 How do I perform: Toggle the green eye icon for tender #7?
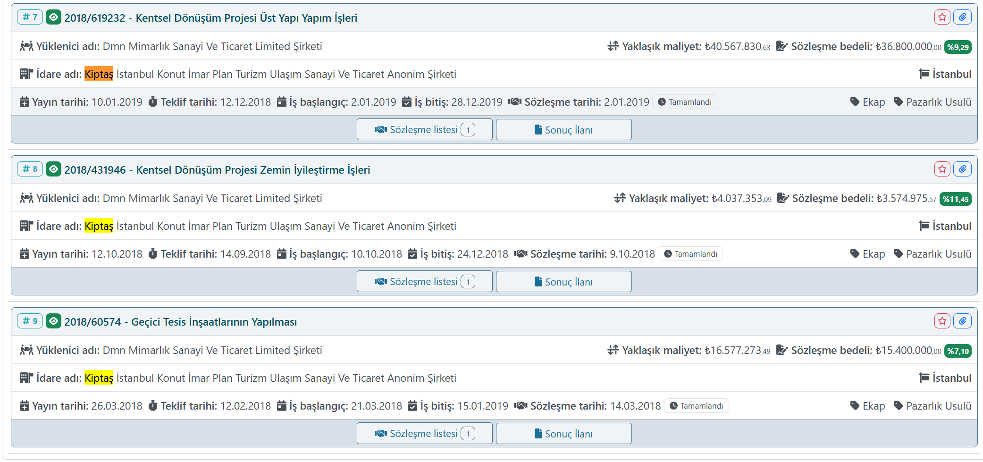54,18
